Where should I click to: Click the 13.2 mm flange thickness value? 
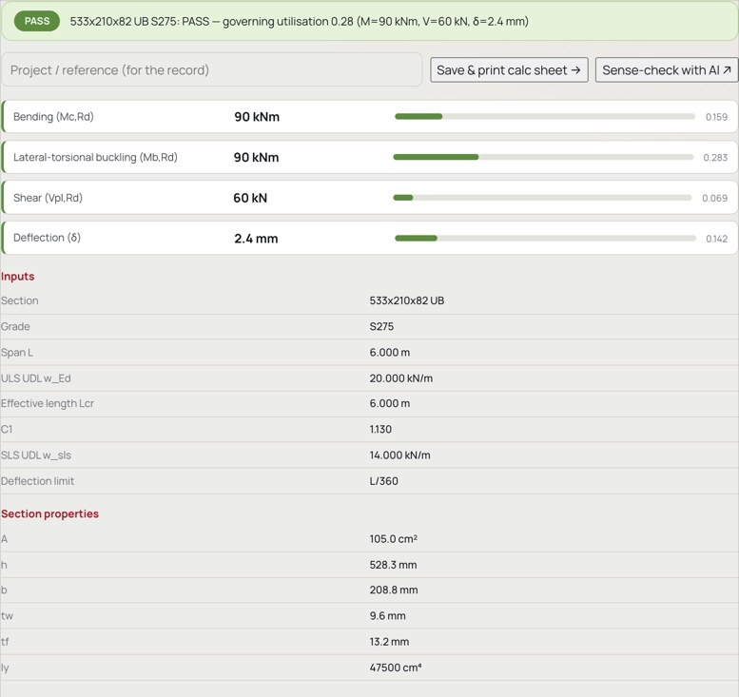[389, 642]
